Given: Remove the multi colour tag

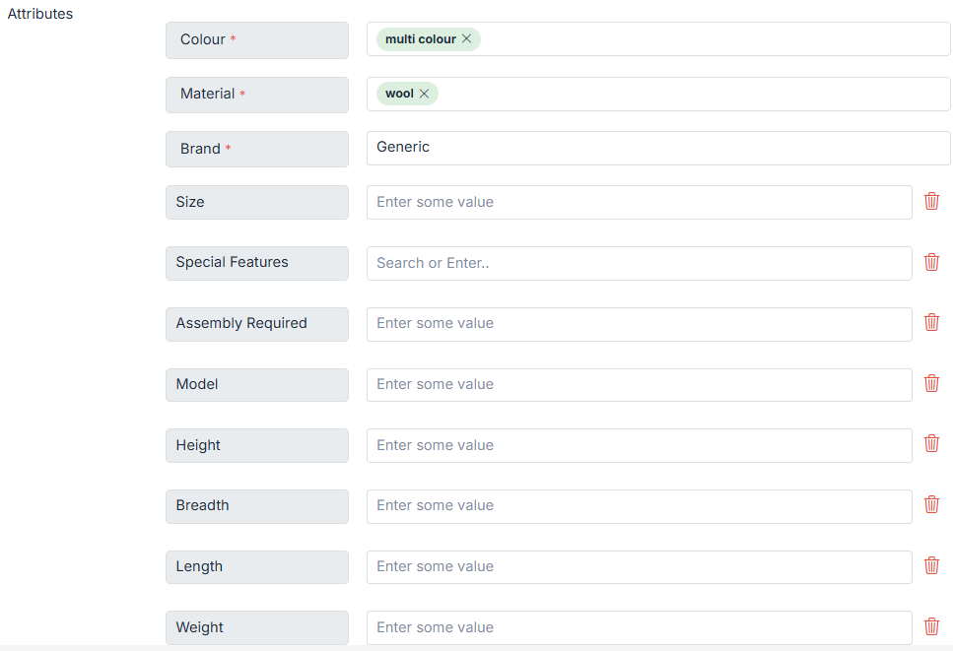Looking at the screenshot, I should click(467, 39).
